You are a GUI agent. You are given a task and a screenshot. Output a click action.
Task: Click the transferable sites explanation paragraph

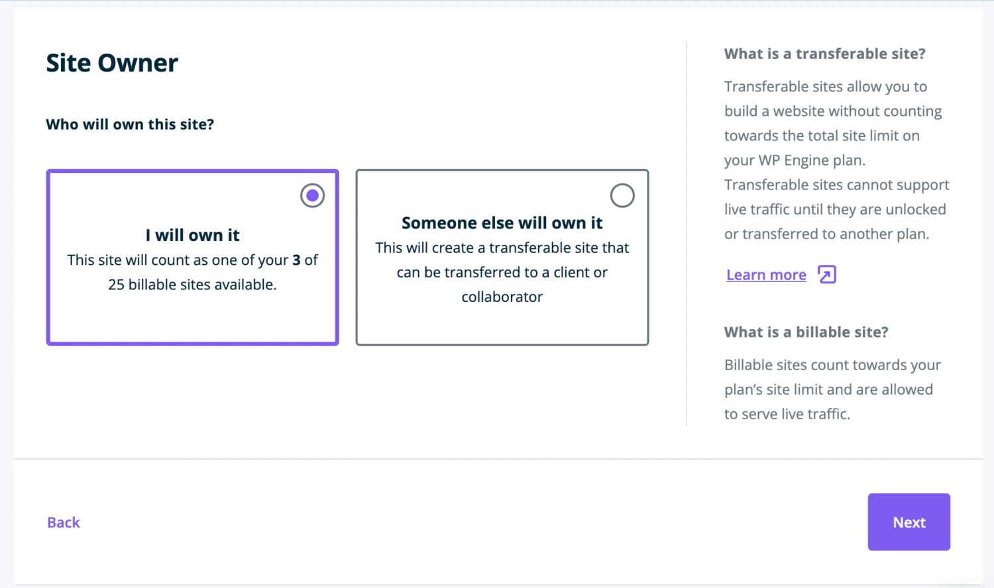pyautogui.click(x=836, y=160)
